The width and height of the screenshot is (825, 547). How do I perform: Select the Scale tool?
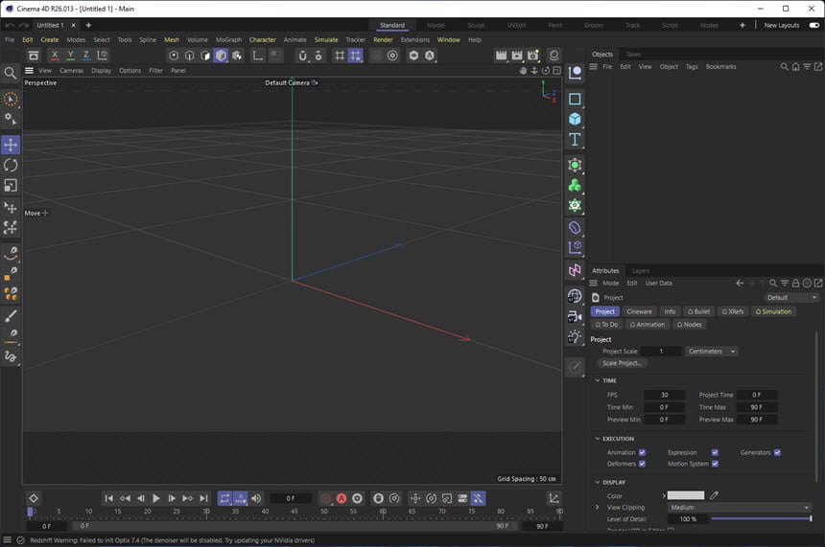[11, 186]
